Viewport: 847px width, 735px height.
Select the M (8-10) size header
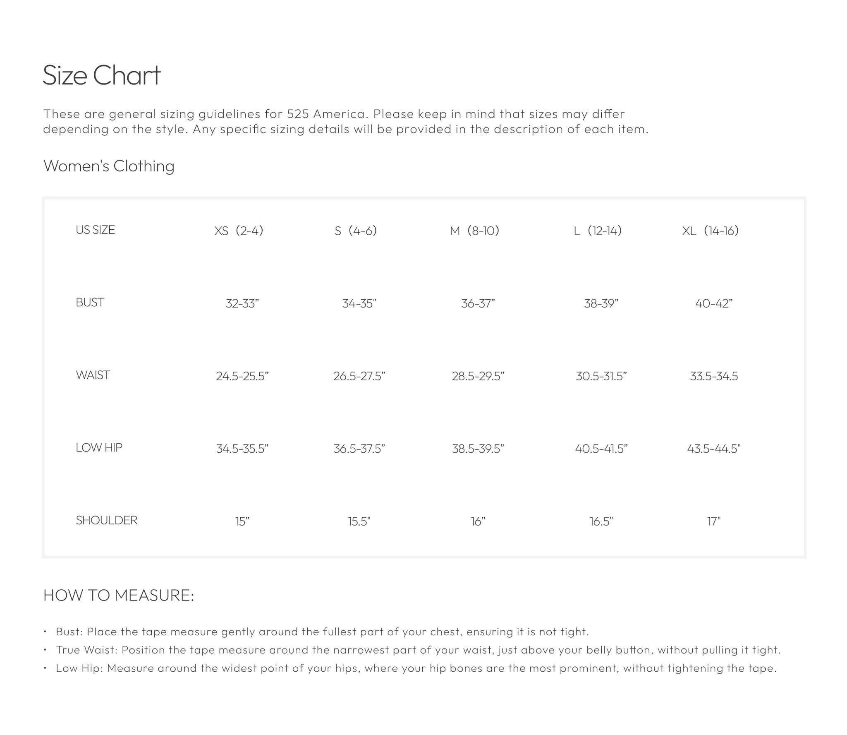click(x=474, y=231)
